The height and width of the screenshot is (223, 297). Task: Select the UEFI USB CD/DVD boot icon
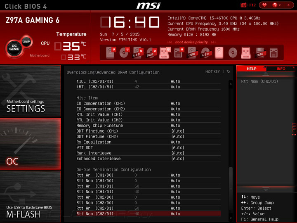pos(151,52)
